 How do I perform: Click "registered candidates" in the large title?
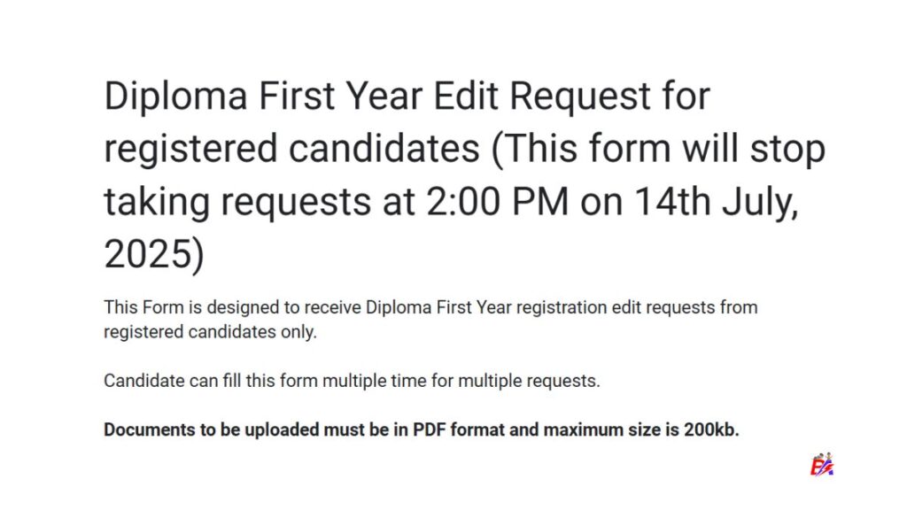(x=291, y=149)
